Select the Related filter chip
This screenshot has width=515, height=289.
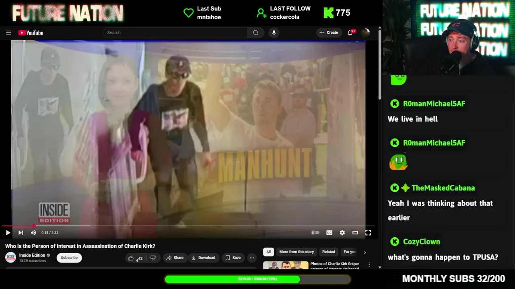[x=328, y=252]
